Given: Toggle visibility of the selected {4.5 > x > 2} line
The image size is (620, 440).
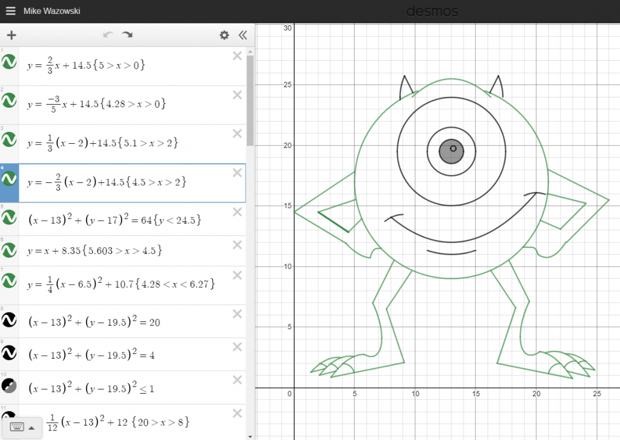Looking at the screenshot, I should (x=9, y=179).
